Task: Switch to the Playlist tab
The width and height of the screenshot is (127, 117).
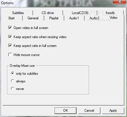Action: [x=54, y=18]
